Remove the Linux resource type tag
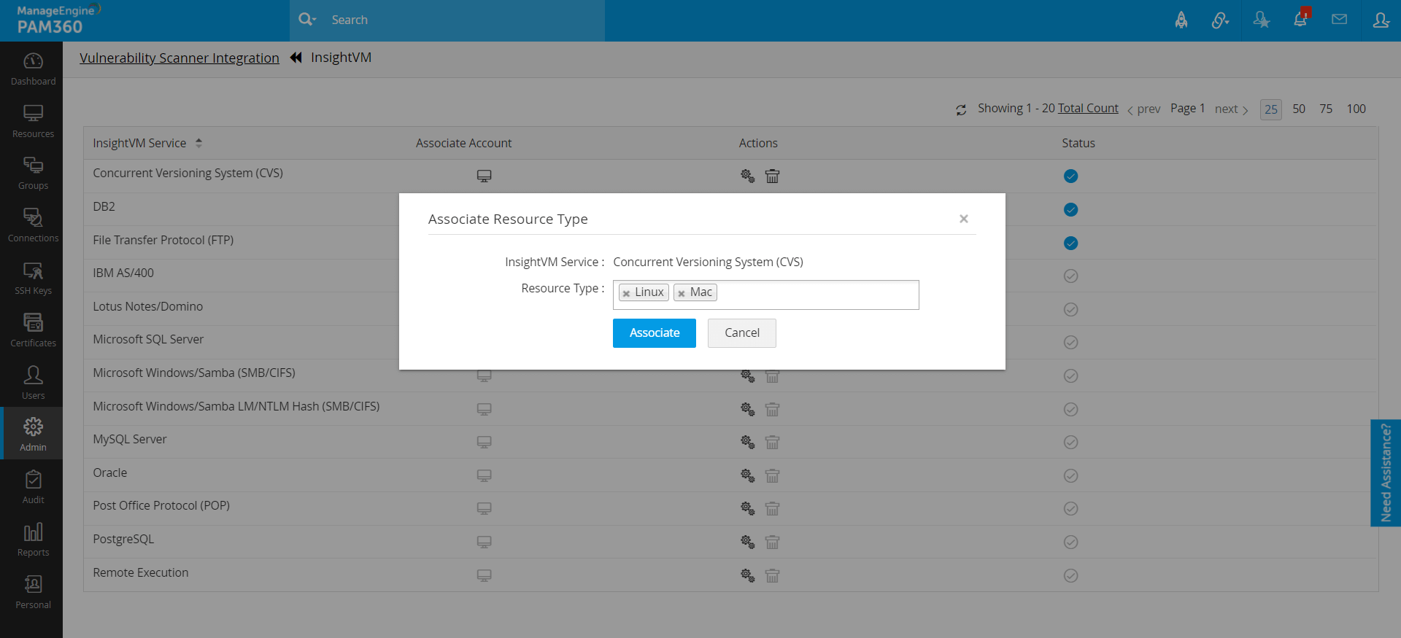The width and height of the screenshot is (1401, 638). point(626,293)
